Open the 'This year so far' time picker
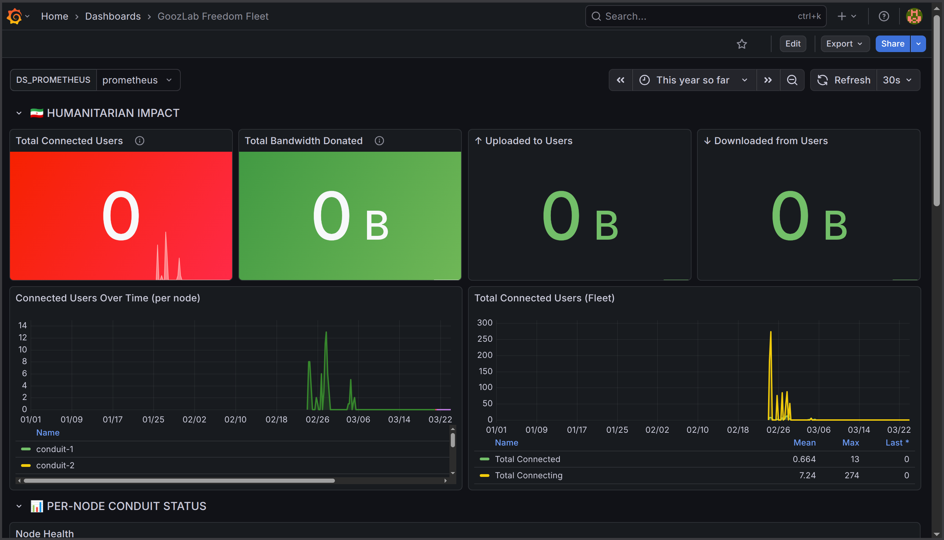Image resolution: width=944 pixels, height=540 pixels. click(x=694, y=80)
